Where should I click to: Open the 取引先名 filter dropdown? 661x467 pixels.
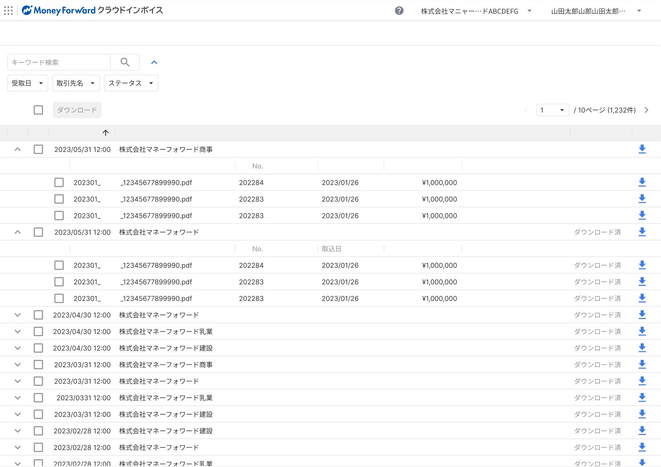[x=76, y=83]
